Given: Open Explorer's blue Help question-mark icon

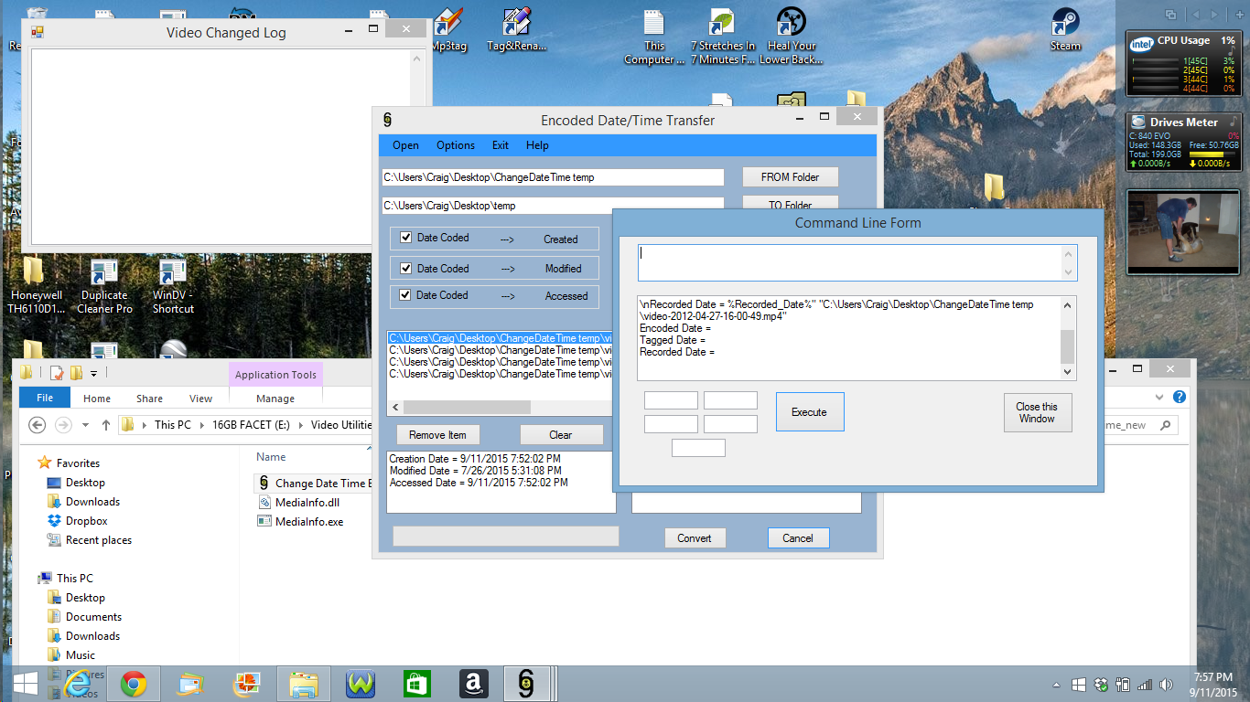Looking at the screenshot, I should (1180, 397).
